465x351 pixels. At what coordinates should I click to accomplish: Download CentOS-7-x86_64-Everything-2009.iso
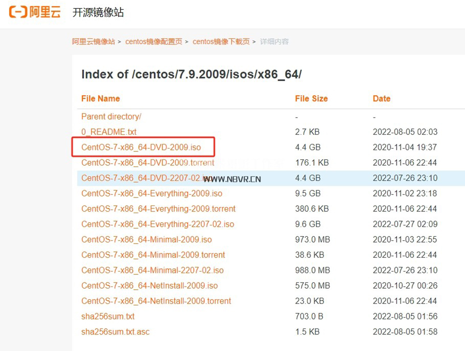click(152, 194)
